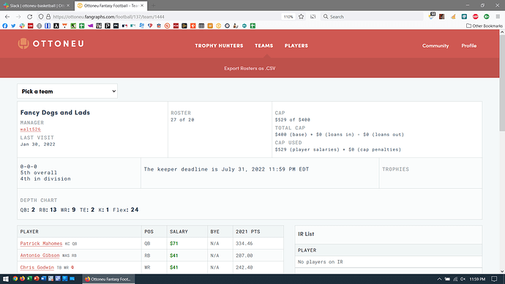
Task: Open the Profile page
Action: (x=469, y=45)
